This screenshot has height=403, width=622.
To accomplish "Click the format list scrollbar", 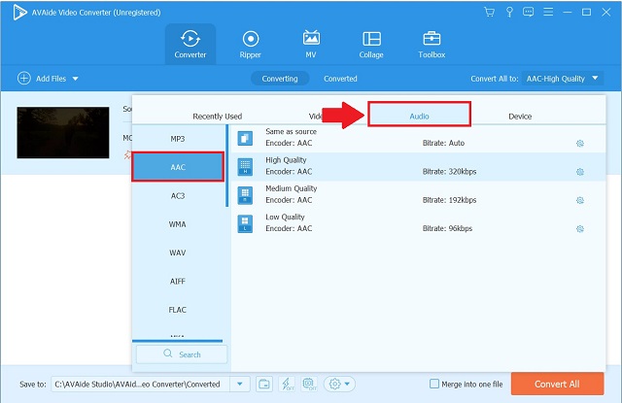I will (x=226, y=166).
